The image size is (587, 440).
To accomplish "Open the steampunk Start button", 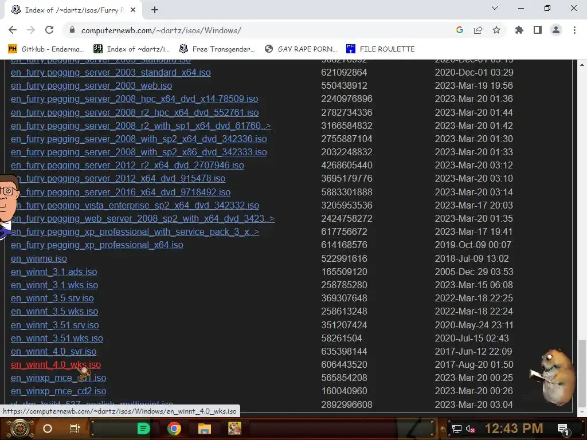I will (x=20, y=429).
